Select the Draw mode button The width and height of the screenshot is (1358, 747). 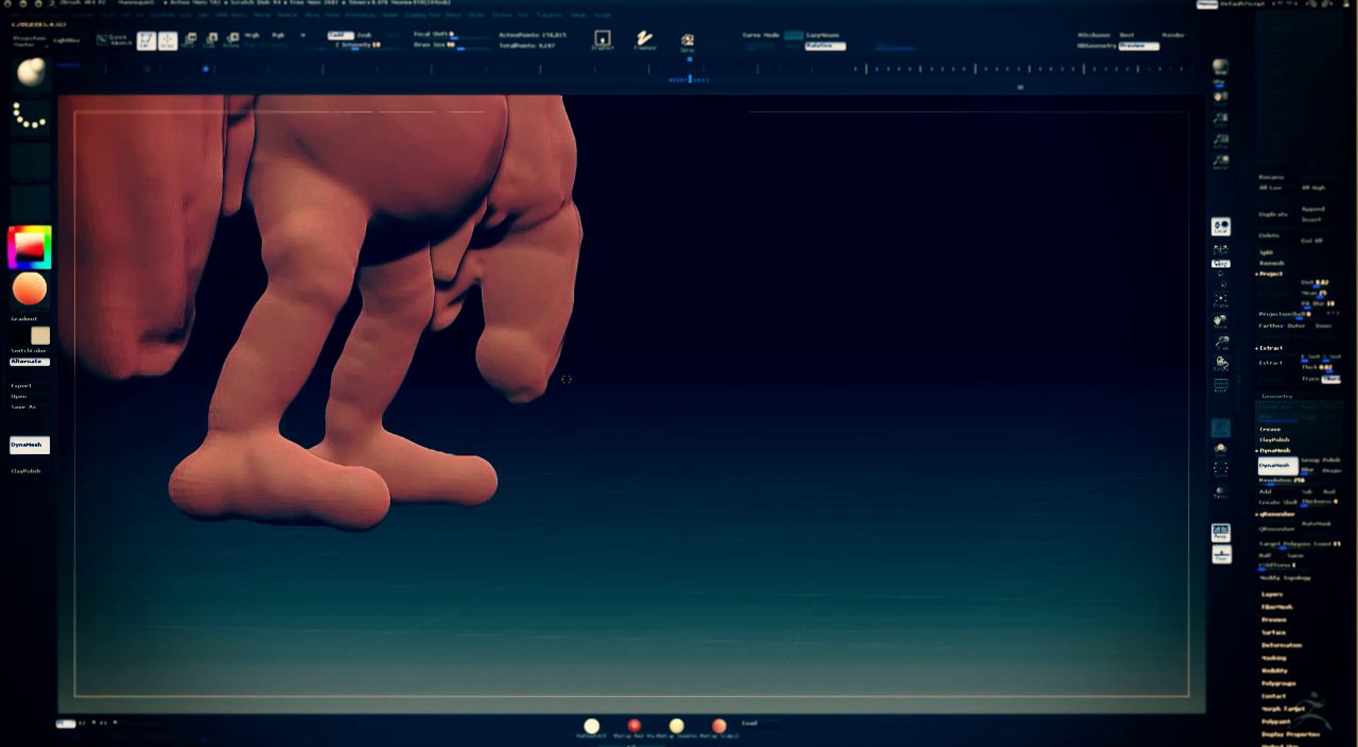pyautogui.click(x=167, y=40)
